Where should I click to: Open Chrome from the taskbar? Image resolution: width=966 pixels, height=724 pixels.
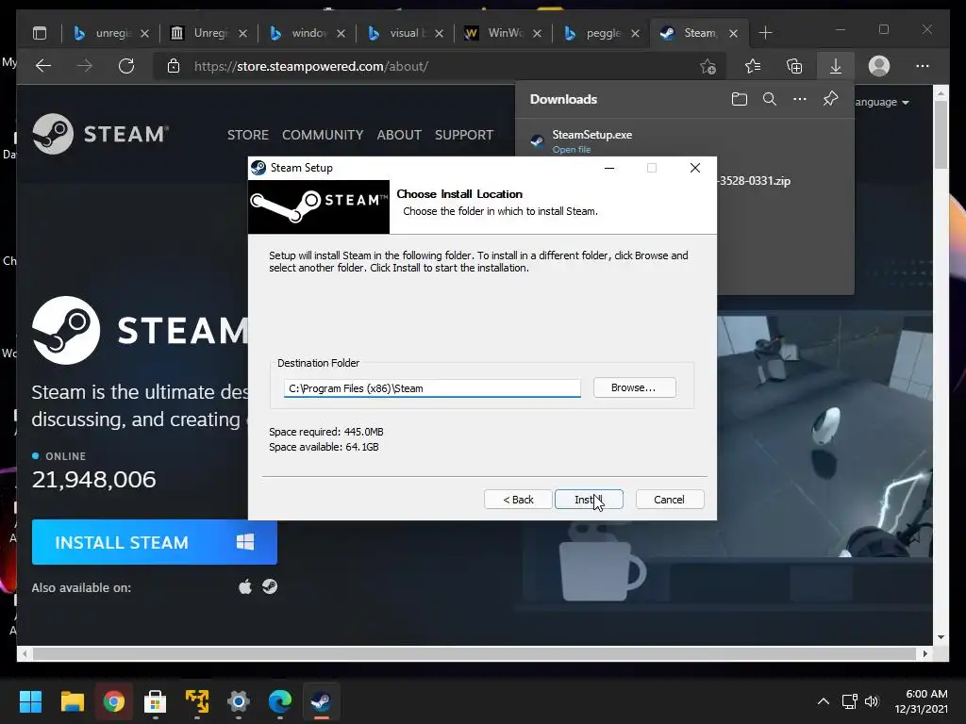pyautogui.click(x=114, y=701)
